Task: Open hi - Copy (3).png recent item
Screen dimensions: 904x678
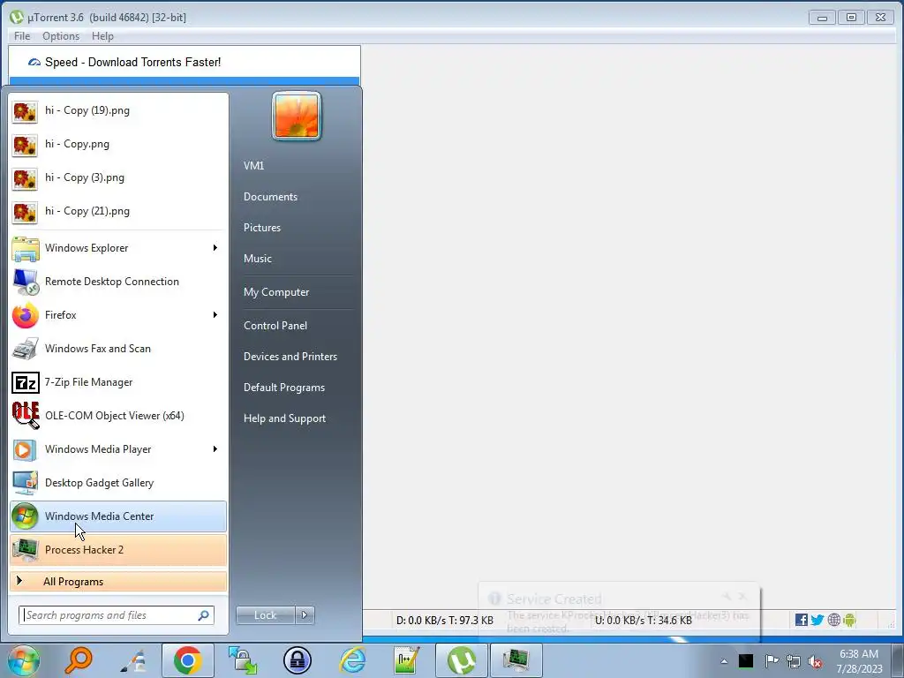Action: click(x=118, y=177)
